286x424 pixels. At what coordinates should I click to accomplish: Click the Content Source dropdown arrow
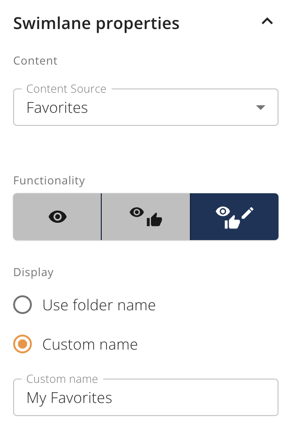pyautogui.click(x=261, y=107)
